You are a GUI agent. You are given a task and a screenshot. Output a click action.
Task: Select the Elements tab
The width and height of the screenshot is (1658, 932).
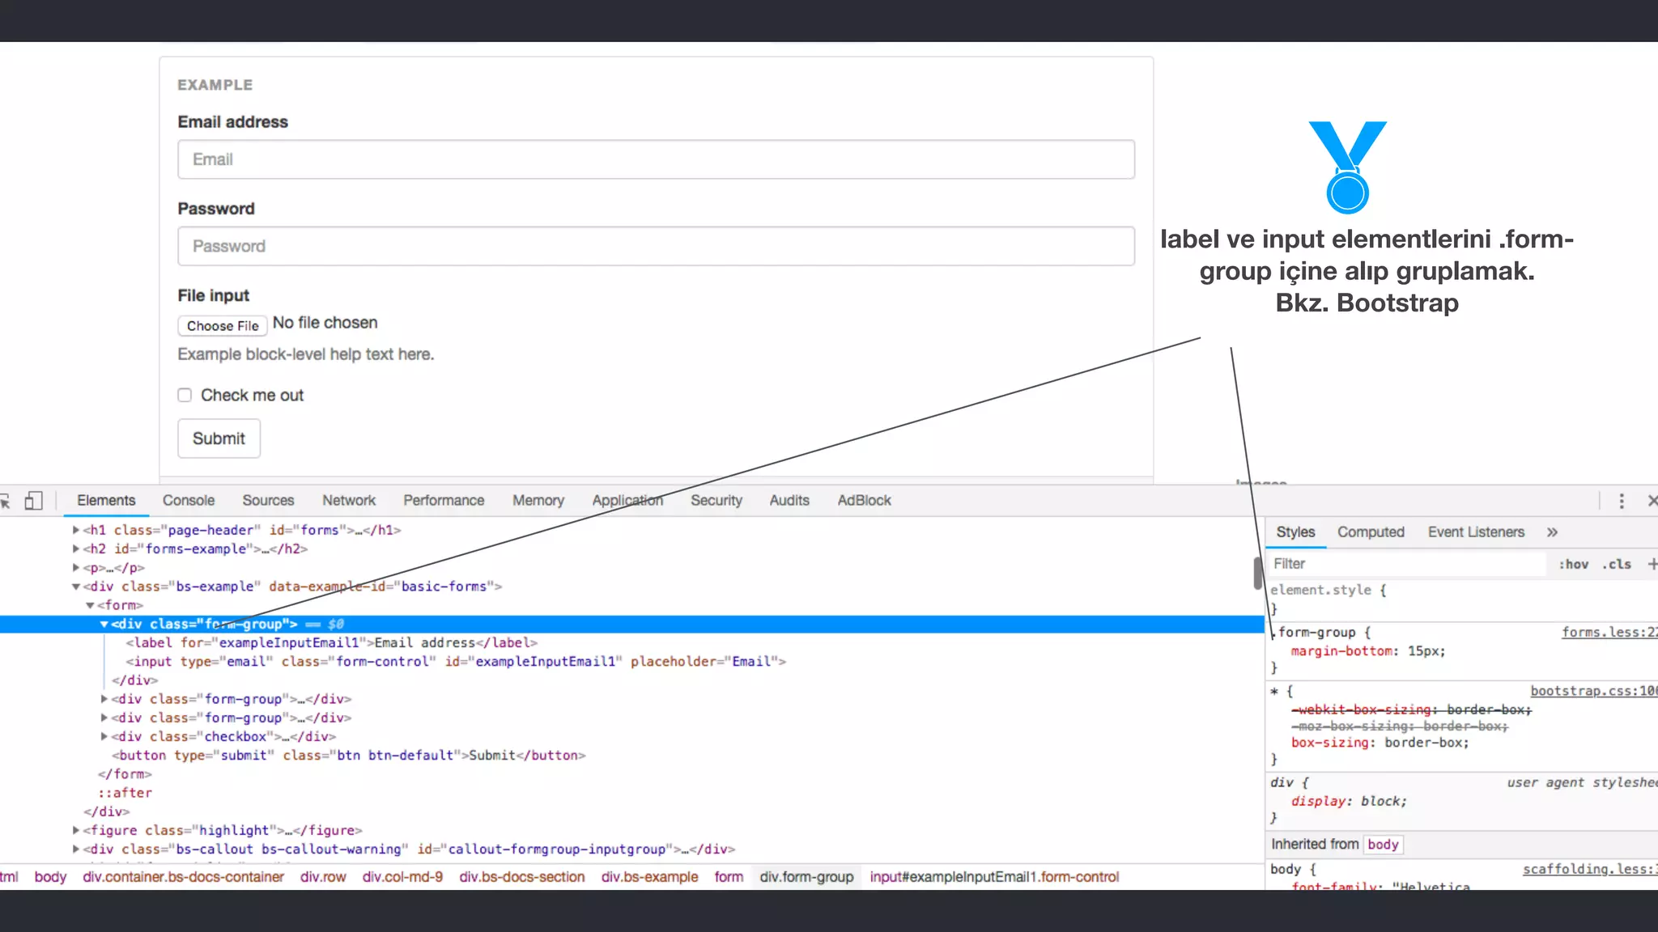tap(106, 501)
